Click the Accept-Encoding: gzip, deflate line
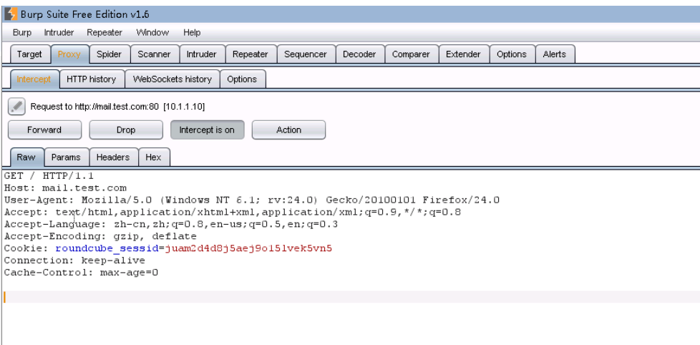Viewport: 700px width, 345px height. 100,236
